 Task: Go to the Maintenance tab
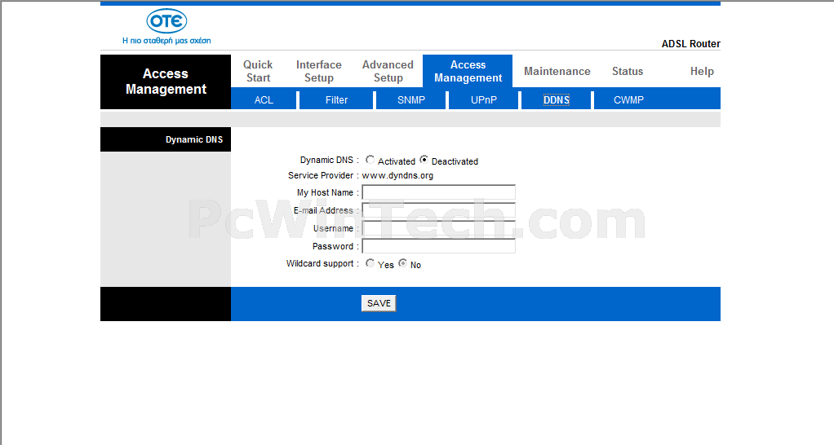tap(557, 71)
